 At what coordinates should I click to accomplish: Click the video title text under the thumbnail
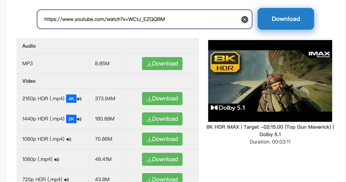point(270,131)
